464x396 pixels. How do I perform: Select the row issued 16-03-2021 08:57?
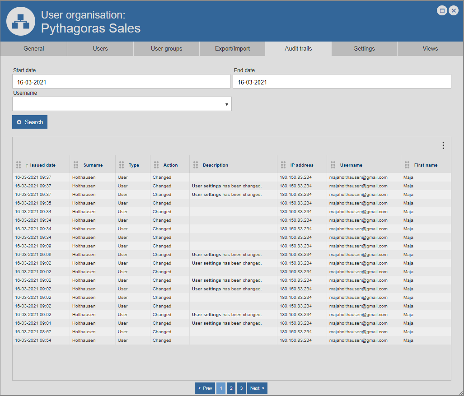tap(232, 332)
